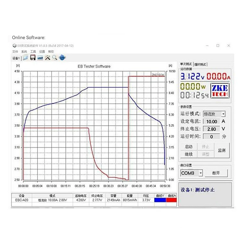
Task: Click the 3.73V average voltage cell
Action: coord(146,200)
